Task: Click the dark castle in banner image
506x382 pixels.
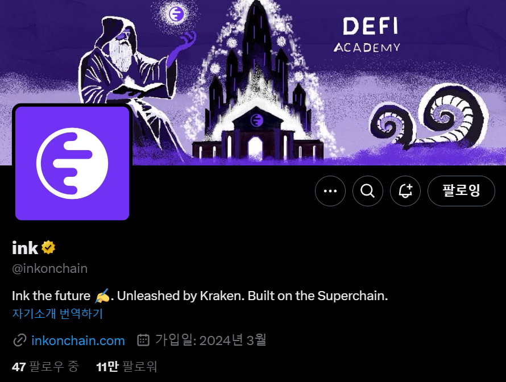Action: tap(256, 90)
